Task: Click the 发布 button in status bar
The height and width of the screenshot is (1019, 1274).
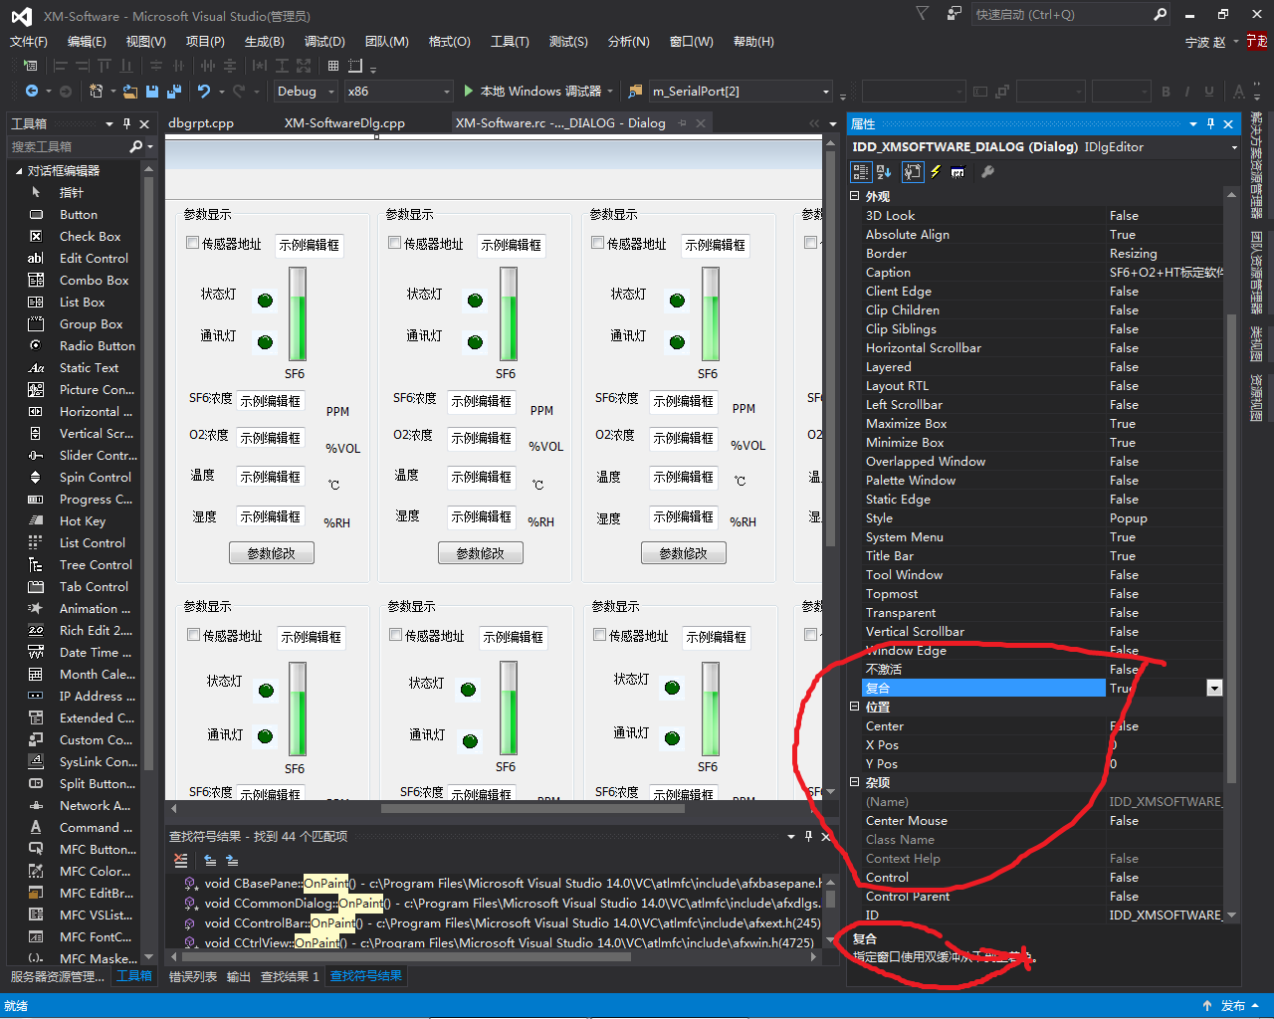Action: point(1231,1006)
